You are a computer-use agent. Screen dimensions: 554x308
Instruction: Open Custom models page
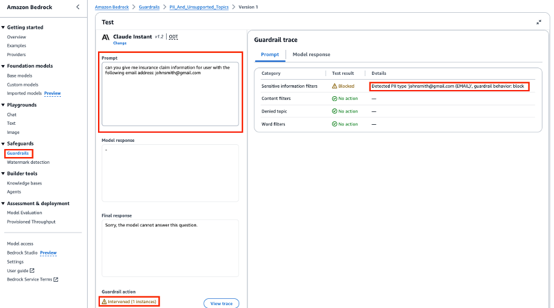click(23, 85)
